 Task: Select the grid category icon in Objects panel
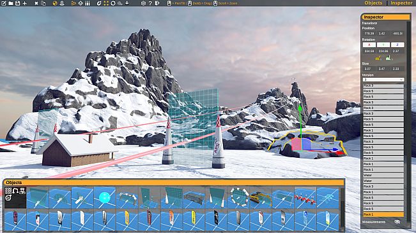[8, 190]
